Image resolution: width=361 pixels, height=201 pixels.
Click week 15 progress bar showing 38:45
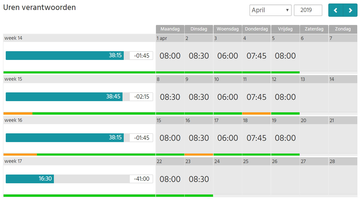(x=64, y=97)
